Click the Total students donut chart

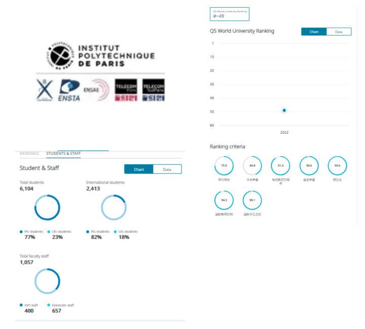coord(47,207)
